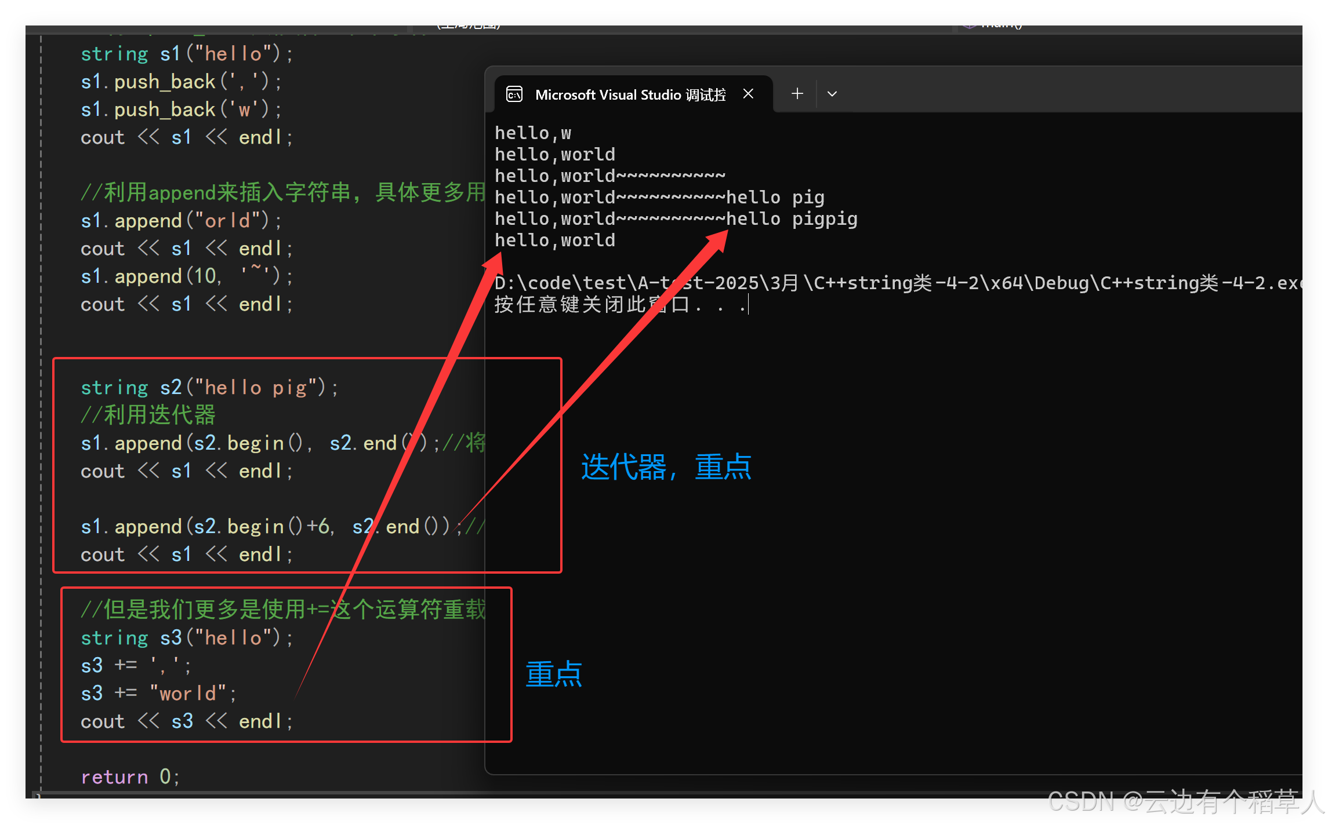
Task: Click the 'hello pigpig' console output line
Action: 676,219
